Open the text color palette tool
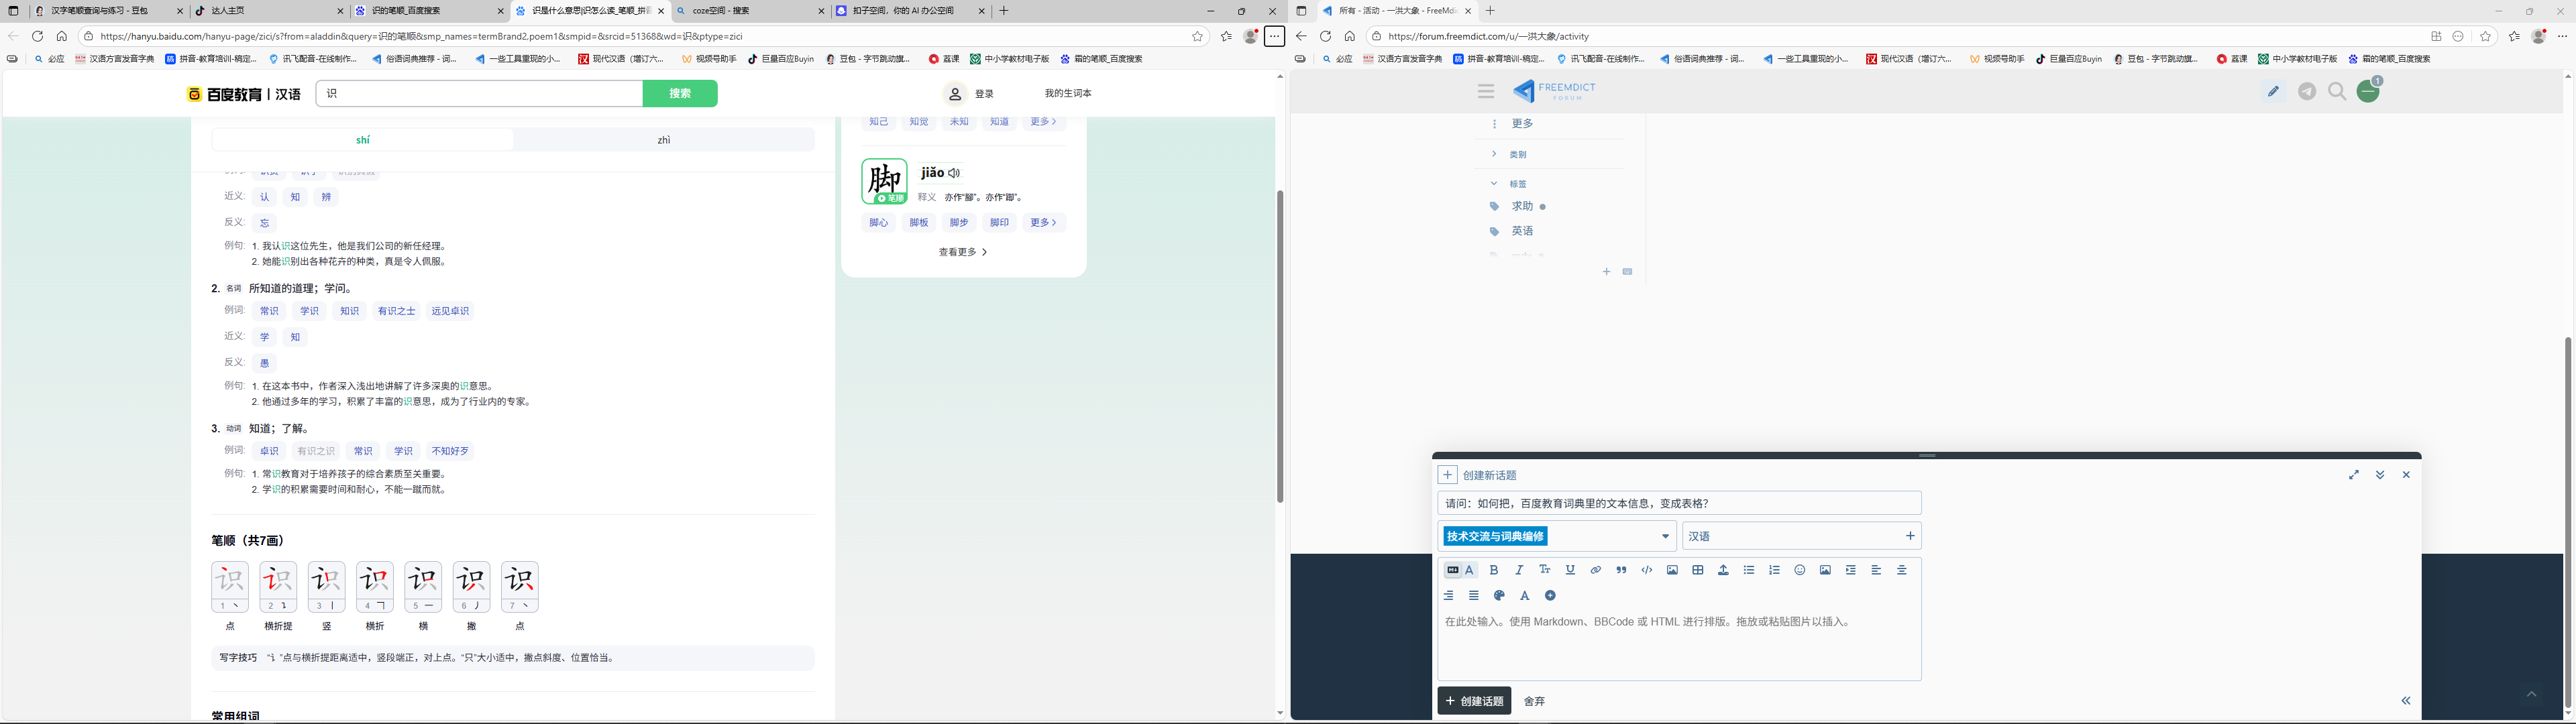2576x724 pixels. point(1499,596)
